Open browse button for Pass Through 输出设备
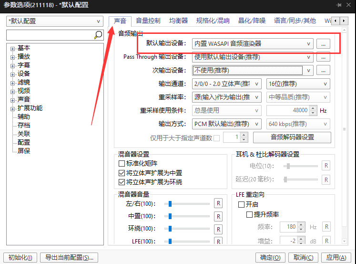 [323, 57]
